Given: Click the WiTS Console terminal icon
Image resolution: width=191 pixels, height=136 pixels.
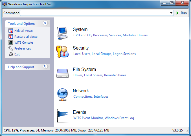Looking at the screenshot, I should coord(11,43).
